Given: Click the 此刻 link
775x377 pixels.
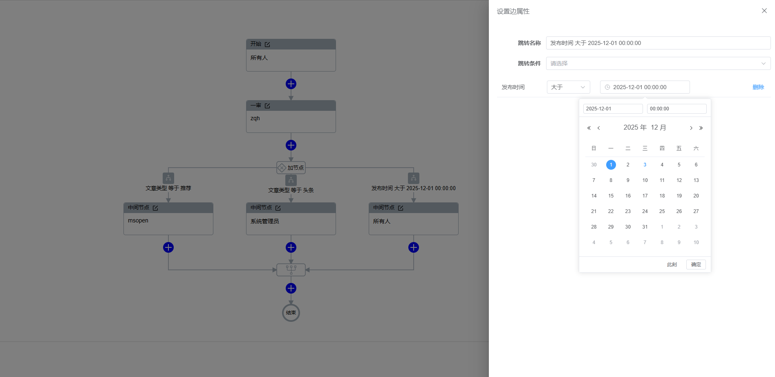Looking at the screenshot, I should point(672,265).
